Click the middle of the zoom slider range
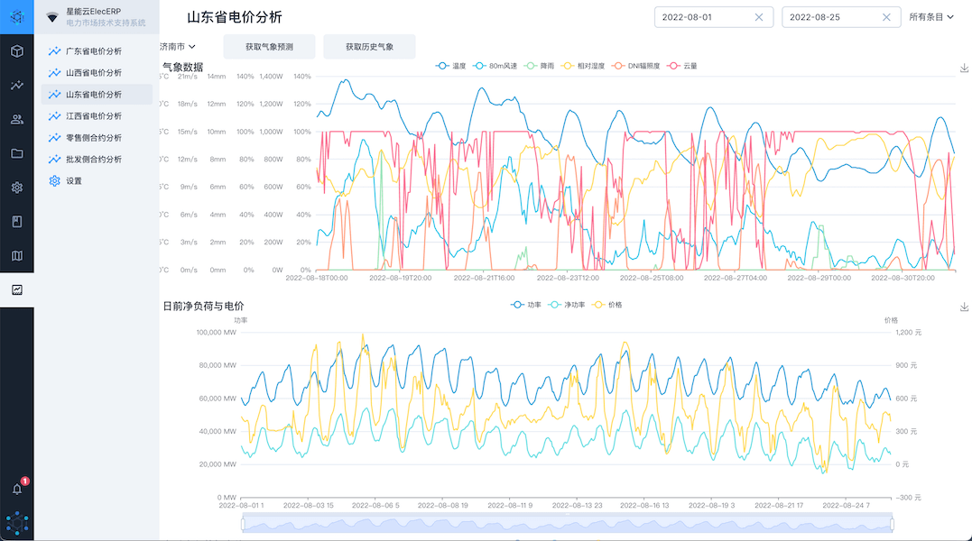The height and width of the screenshot is (541, 972). [x=567, y=524]
